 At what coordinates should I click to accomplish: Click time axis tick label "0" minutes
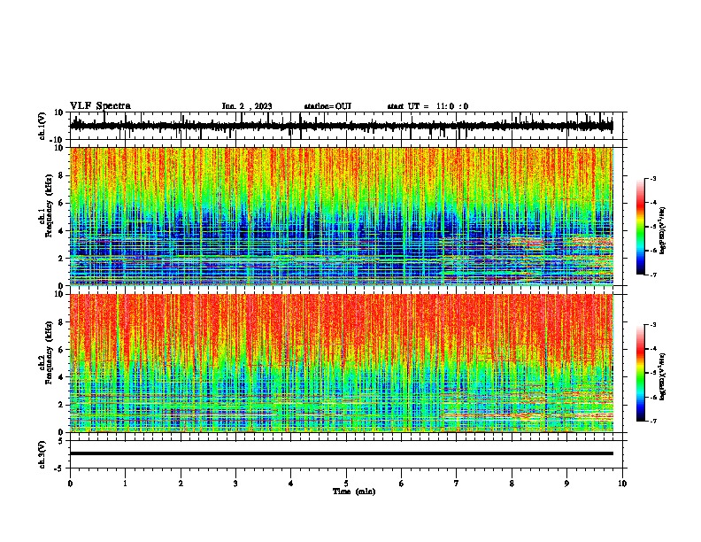point(70,484)
